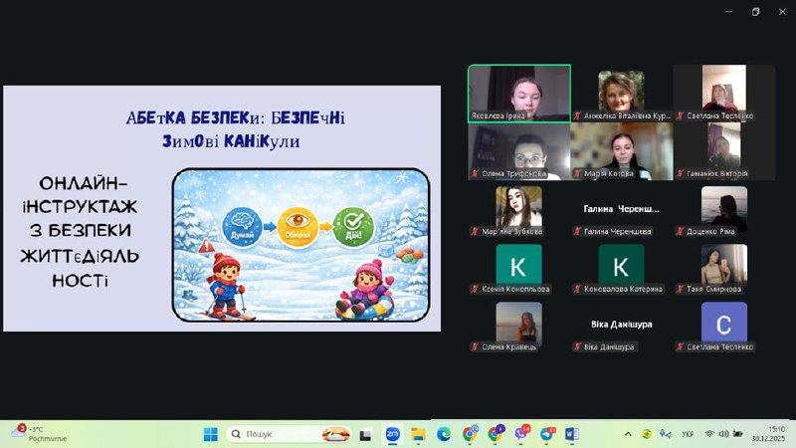Expand hidden system tray icons chevron

(628, 434)
